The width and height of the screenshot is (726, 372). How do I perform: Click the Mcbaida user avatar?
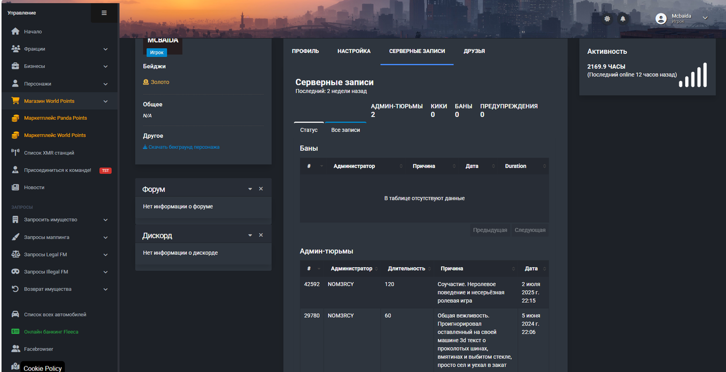tap(661, 19)
